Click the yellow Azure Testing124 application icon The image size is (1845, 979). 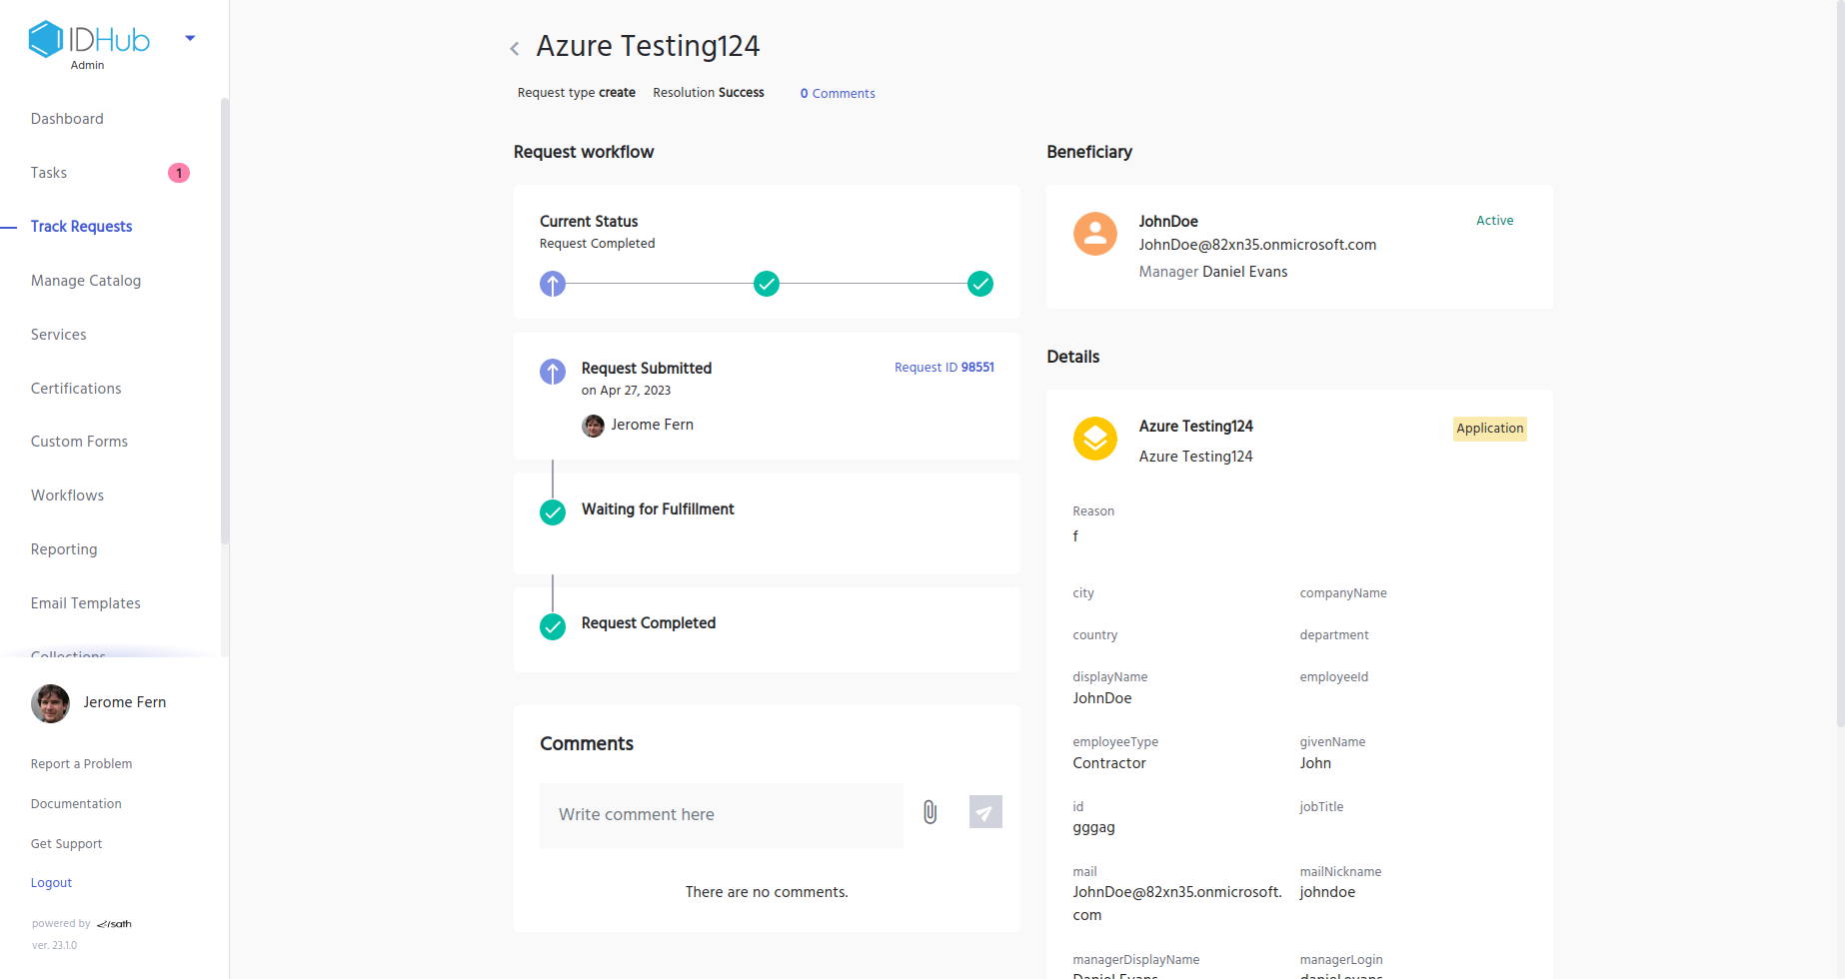1094,439
